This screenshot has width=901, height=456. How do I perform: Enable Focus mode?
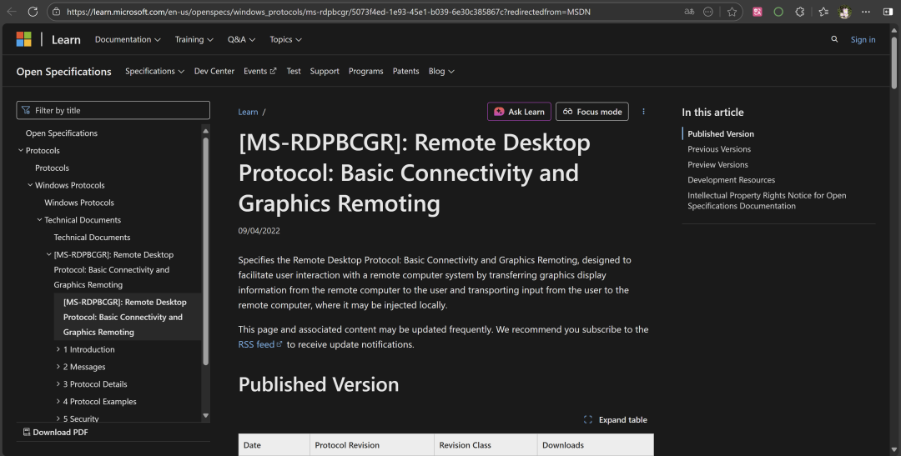pos(592,112)
